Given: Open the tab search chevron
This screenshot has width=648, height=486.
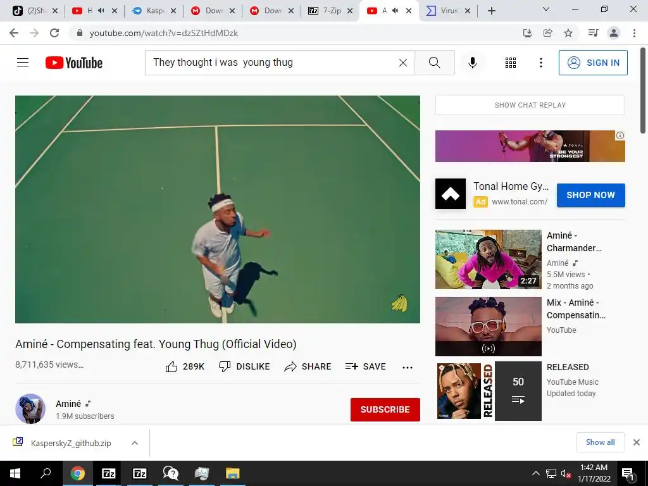Looking at the screenshot, I should tap(546, 9).
